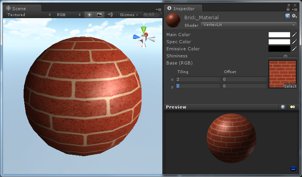Open Main Color swatch picker
This screenshot has width=302, height=177.
point(279,35)
